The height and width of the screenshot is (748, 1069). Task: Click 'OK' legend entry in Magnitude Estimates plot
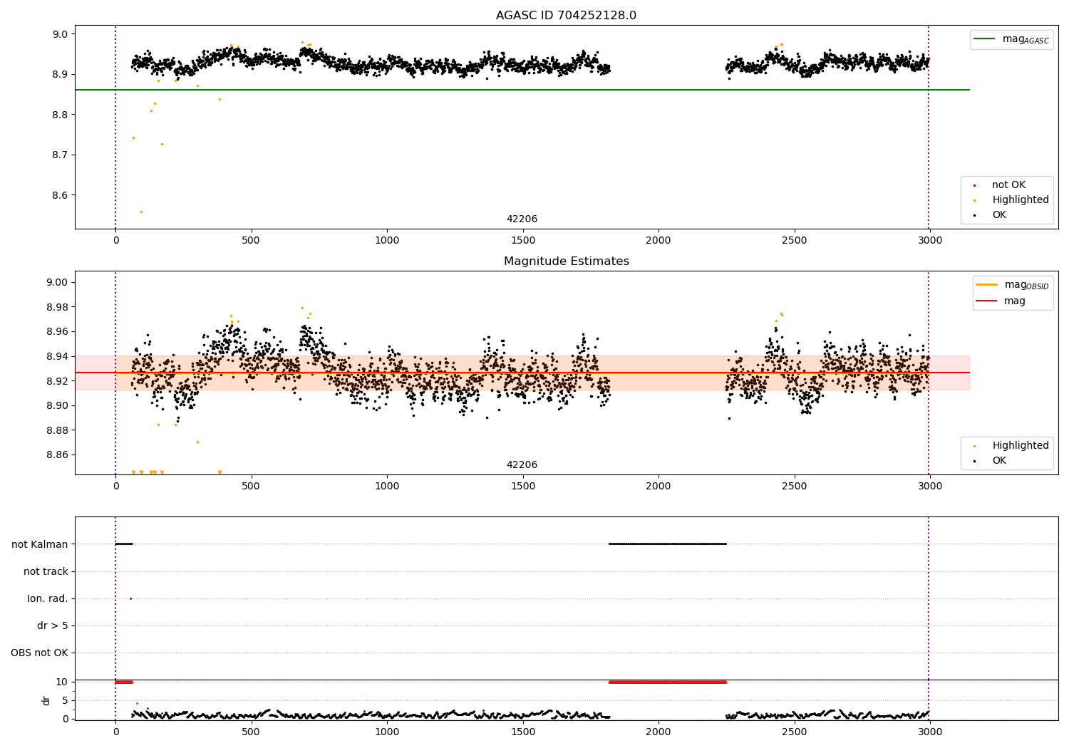[x=999, y=461]
